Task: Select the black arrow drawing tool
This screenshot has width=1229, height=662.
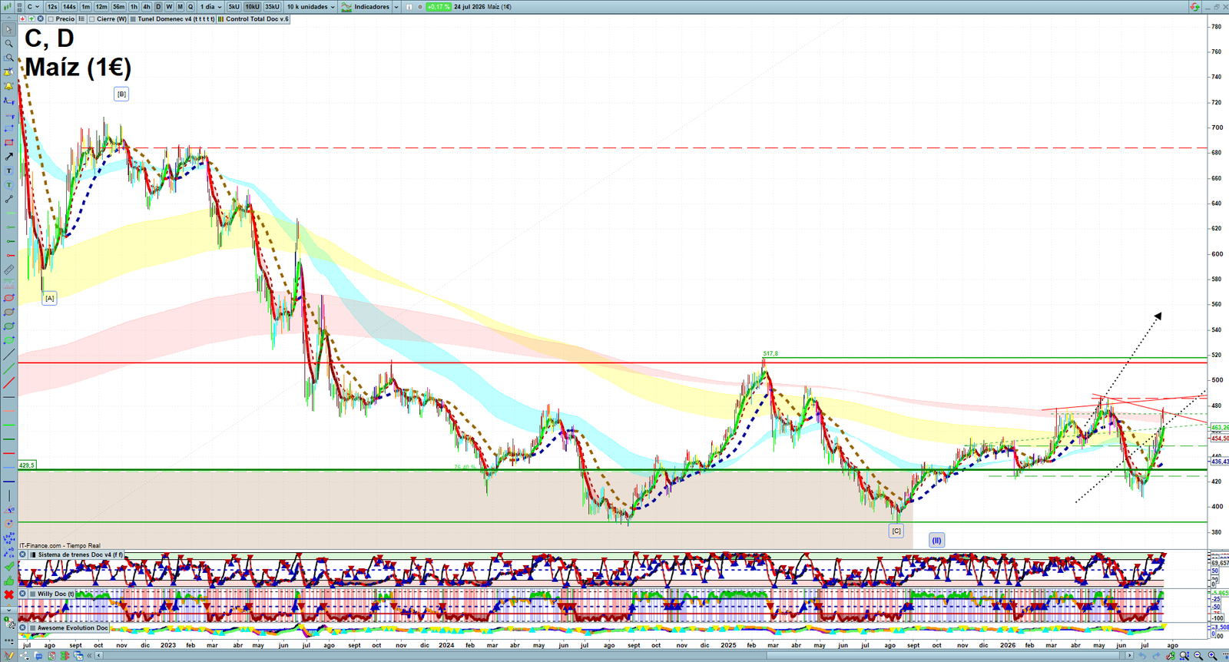Action: (8, 157)
